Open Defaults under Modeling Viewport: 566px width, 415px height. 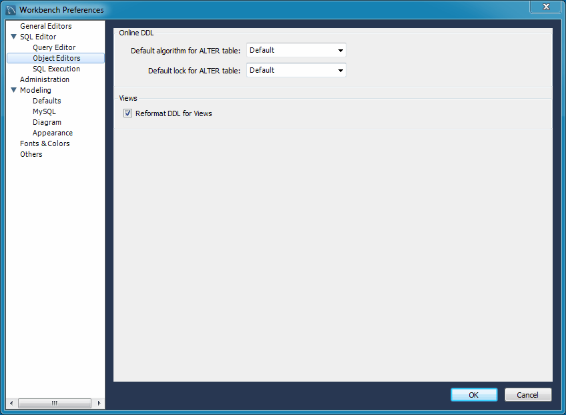(47, 101)
